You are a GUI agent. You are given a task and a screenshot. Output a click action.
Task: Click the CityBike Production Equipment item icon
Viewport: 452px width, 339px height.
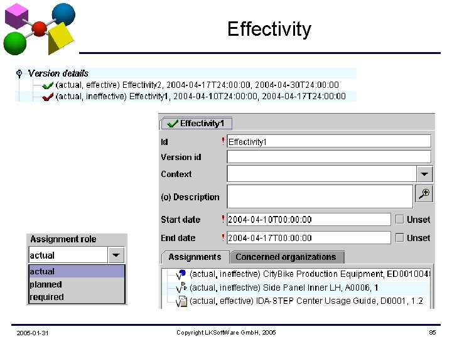(x=181, y=274)
